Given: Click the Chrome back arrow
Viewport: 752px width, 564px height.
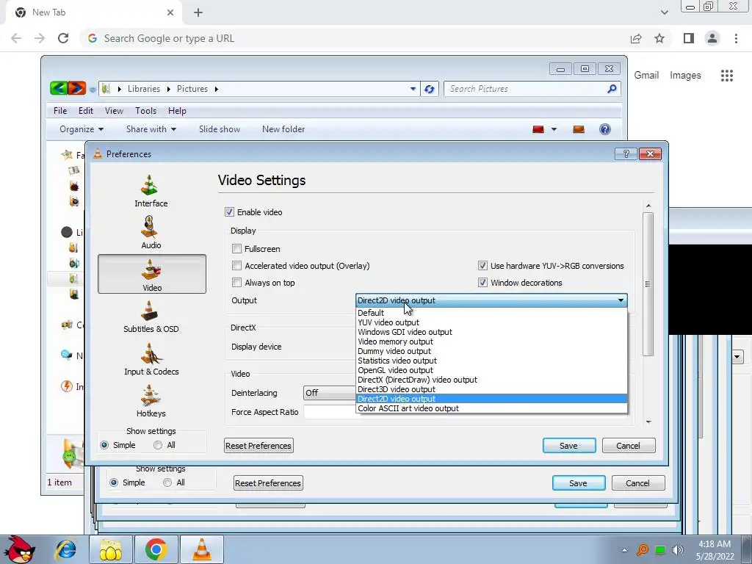Looking at the screenshot, I should click(x=16, y=38).
